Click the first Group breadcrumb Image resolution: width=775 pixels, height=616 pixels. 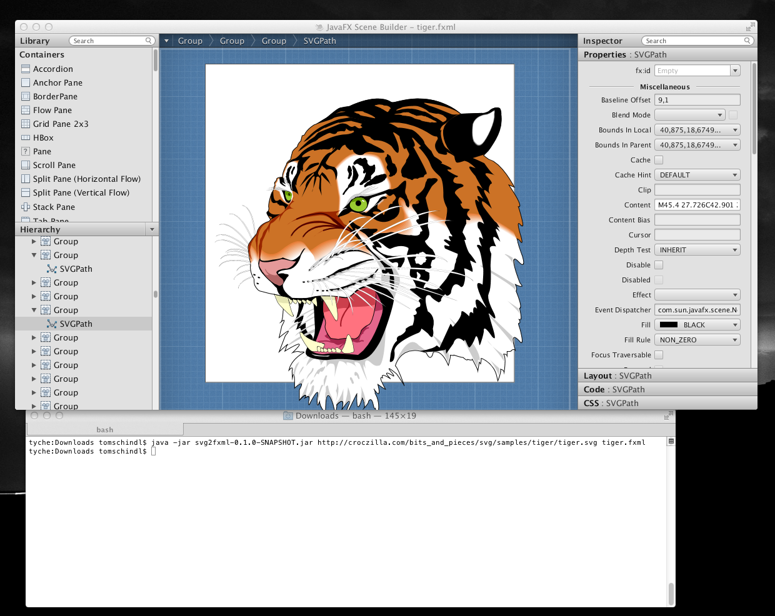point(190,41)
